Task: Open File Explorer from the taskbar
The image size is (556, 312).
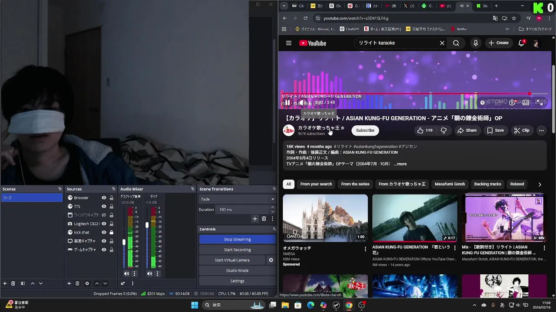Action: pos(285,305)
